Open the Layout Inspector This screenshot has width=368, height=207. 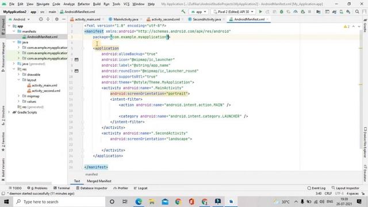tap(345, 188)
